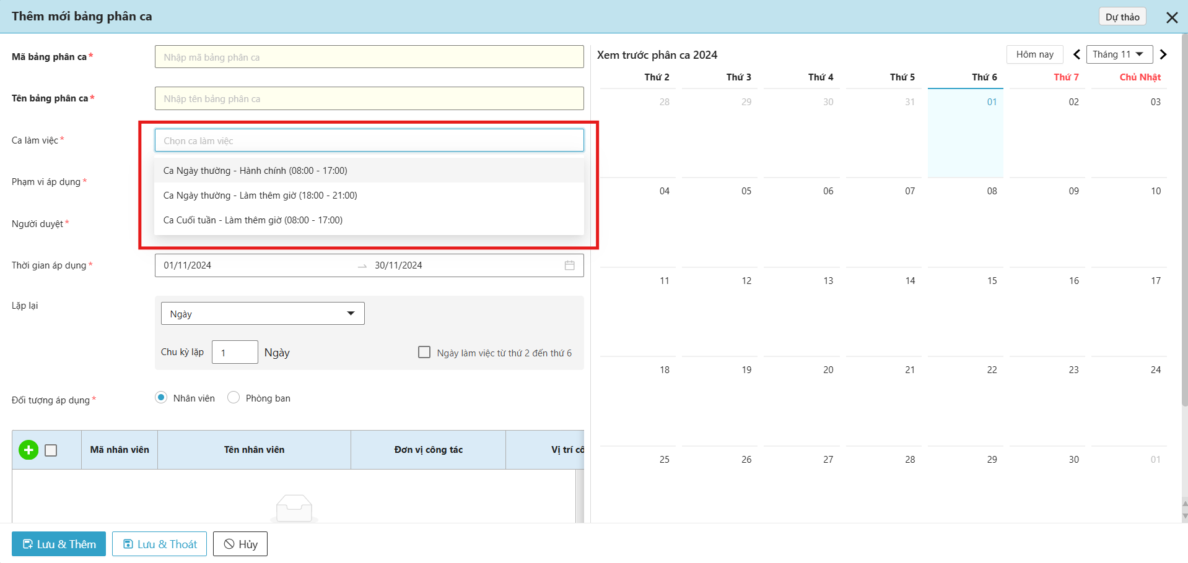1188x563 pixels.
Task: Click Lưu & Thoát save and exit button
Action: click(x=159, y=544)
